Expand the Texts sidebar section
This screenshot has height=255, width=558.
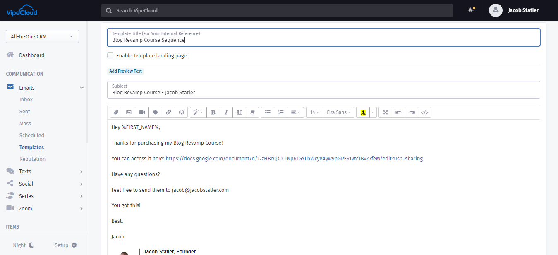pos(81,172)
